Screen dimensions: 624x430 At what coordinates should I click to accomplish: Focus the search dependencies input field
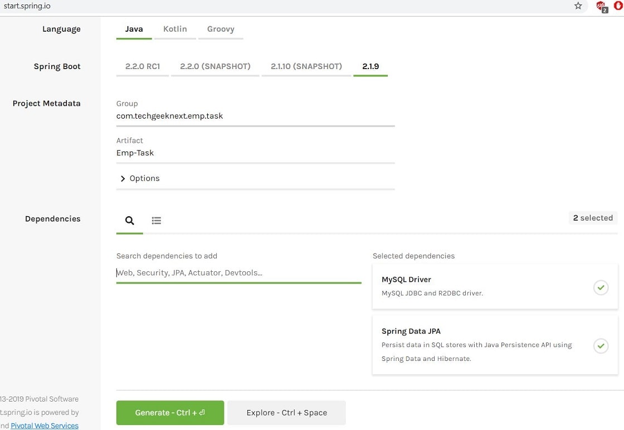click(x=239, y=273)
